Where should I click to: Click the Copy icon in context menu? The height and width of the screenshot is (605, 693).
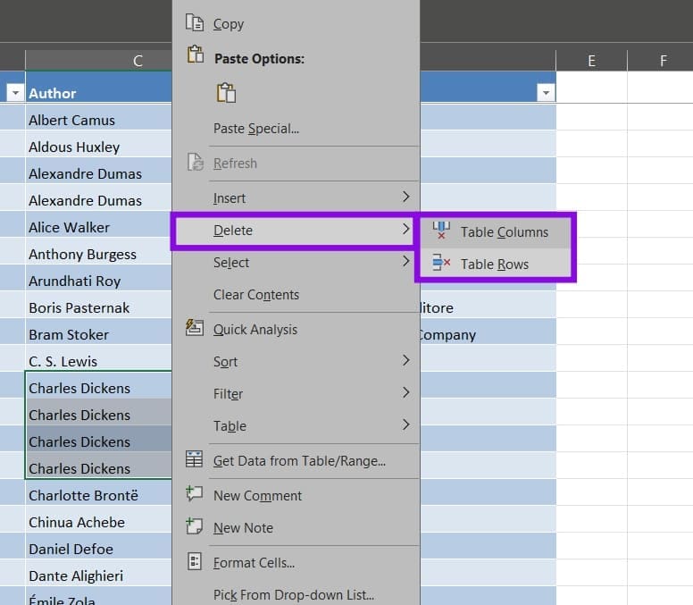[x=195, y=22]
